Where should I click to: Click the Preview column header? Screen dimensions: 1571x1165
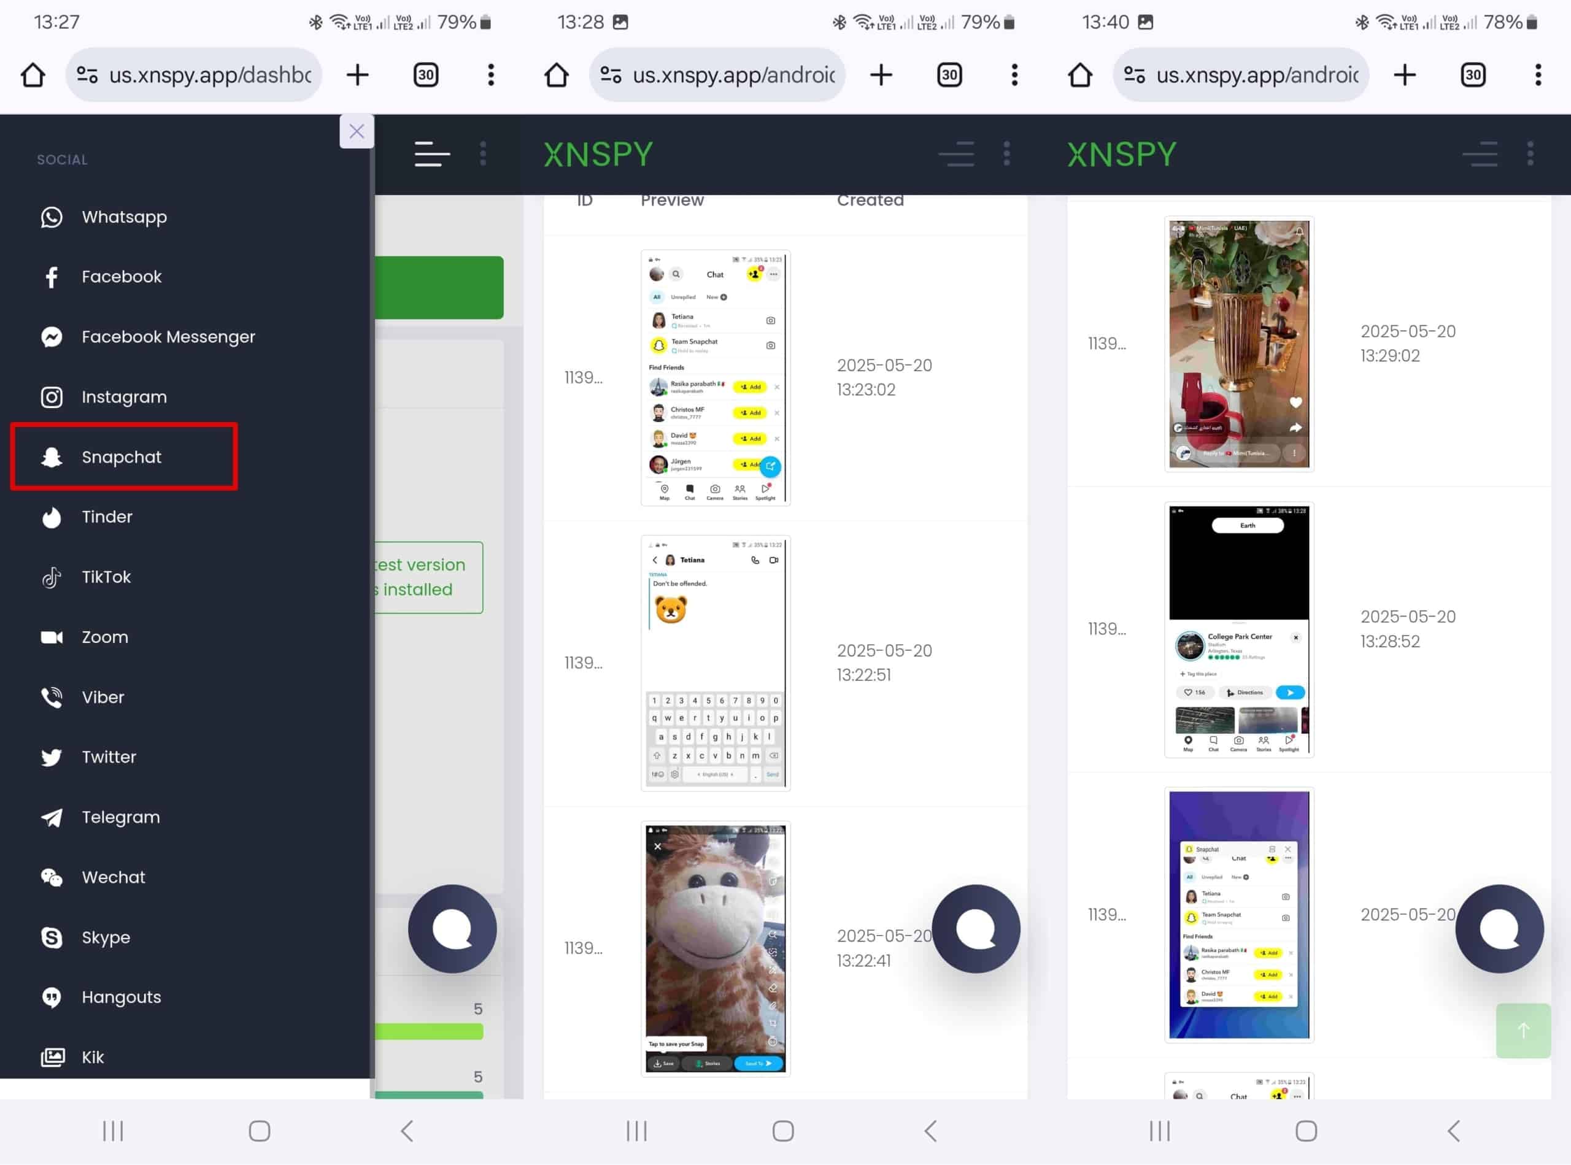(x=671, y=200)
